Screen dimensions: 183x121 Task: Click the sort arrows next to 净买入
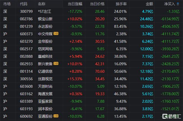(178, 4)
